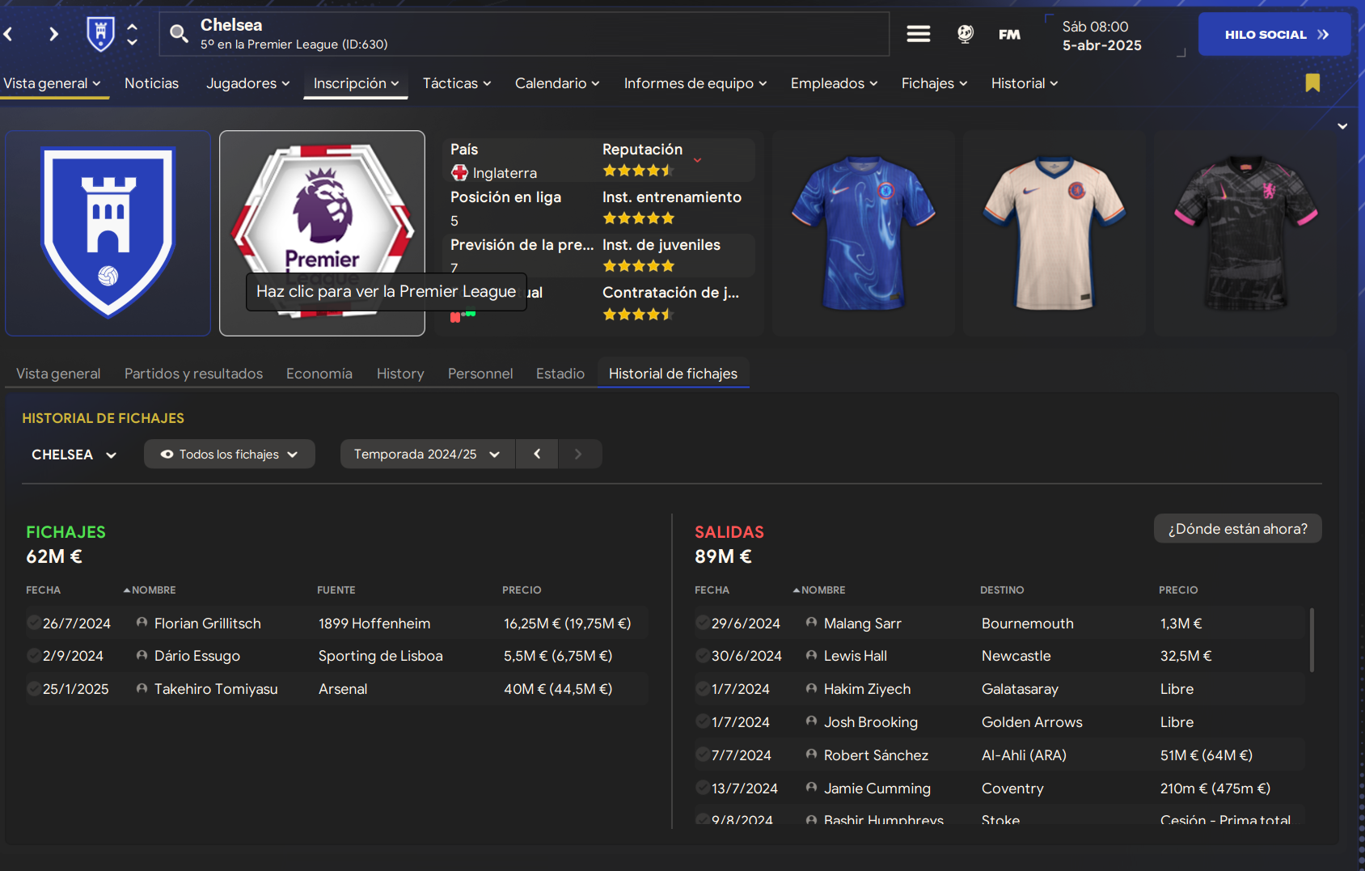Screen dimensions: 1365x871
Task: Click Inst. entrenamiento star rating
Action: (638, 218)
